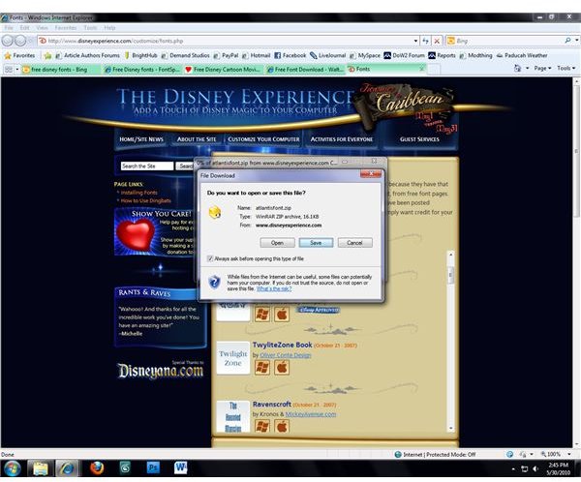Click Windows icon under Ravenscroft
581x482 pixels.
pyautogui.click(x=262, y=426)
